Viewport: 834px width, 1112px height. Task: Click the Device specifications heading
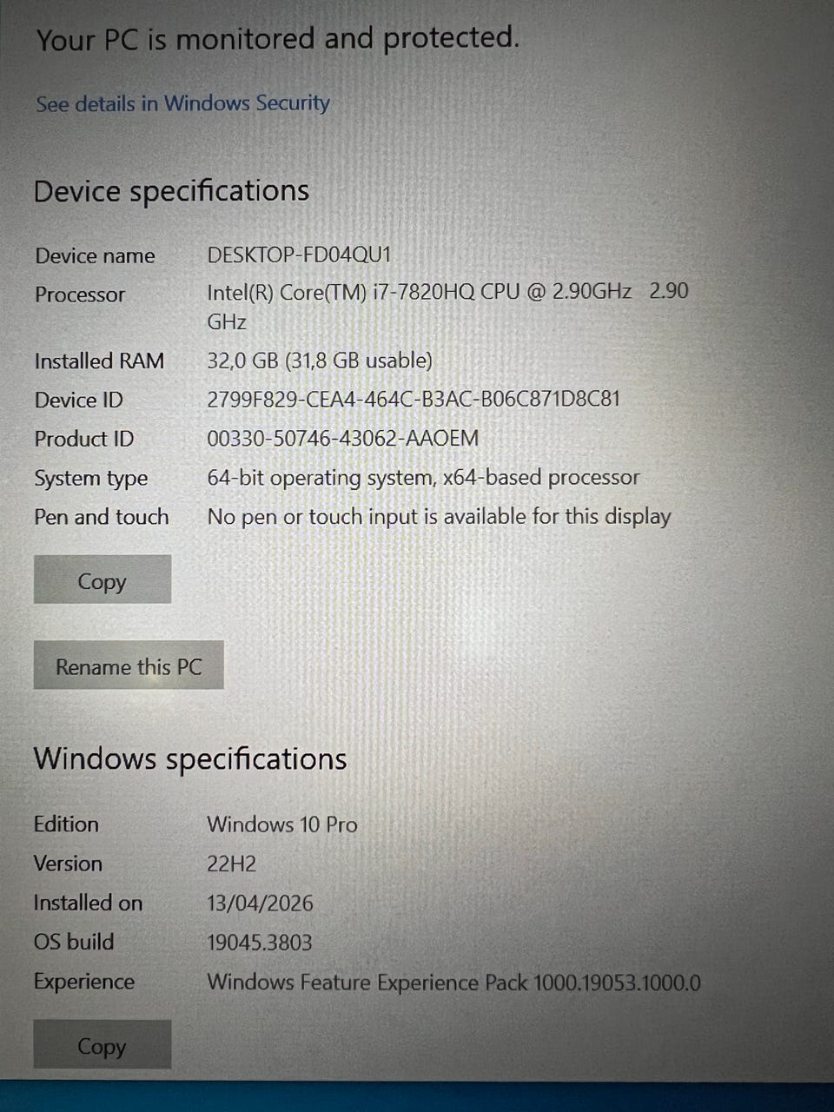click(171, 191)
